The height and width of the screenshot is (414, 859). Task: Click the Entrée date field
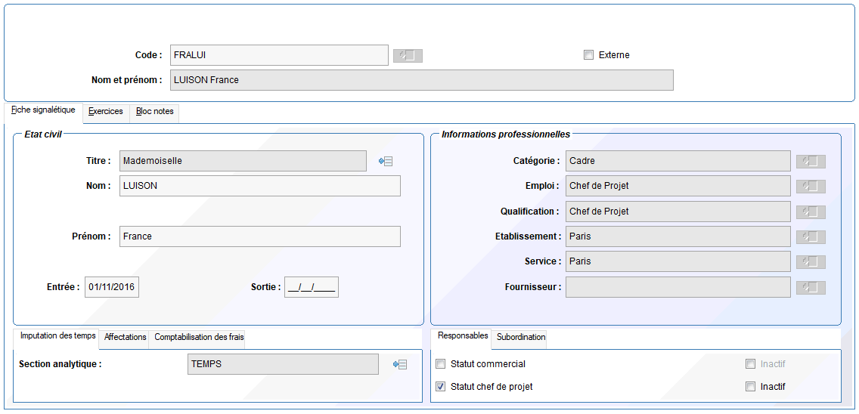(x=112, y=287)
